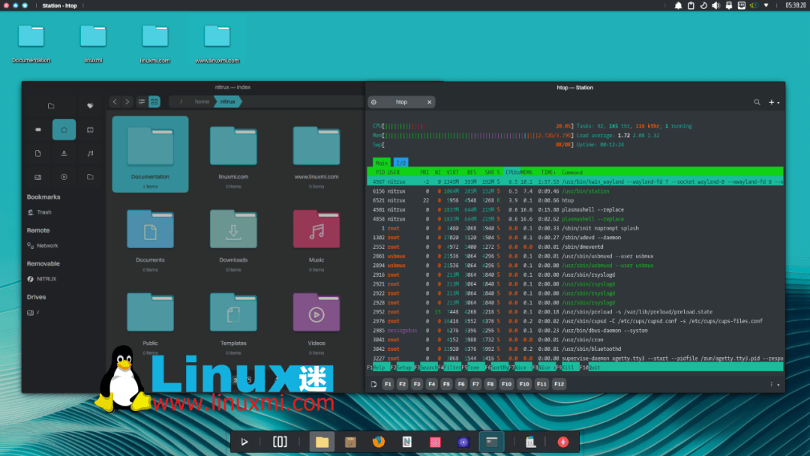This screenshot has width=810, height=456.
Task: Switch Index to list view
Action: tap(142, 102)
